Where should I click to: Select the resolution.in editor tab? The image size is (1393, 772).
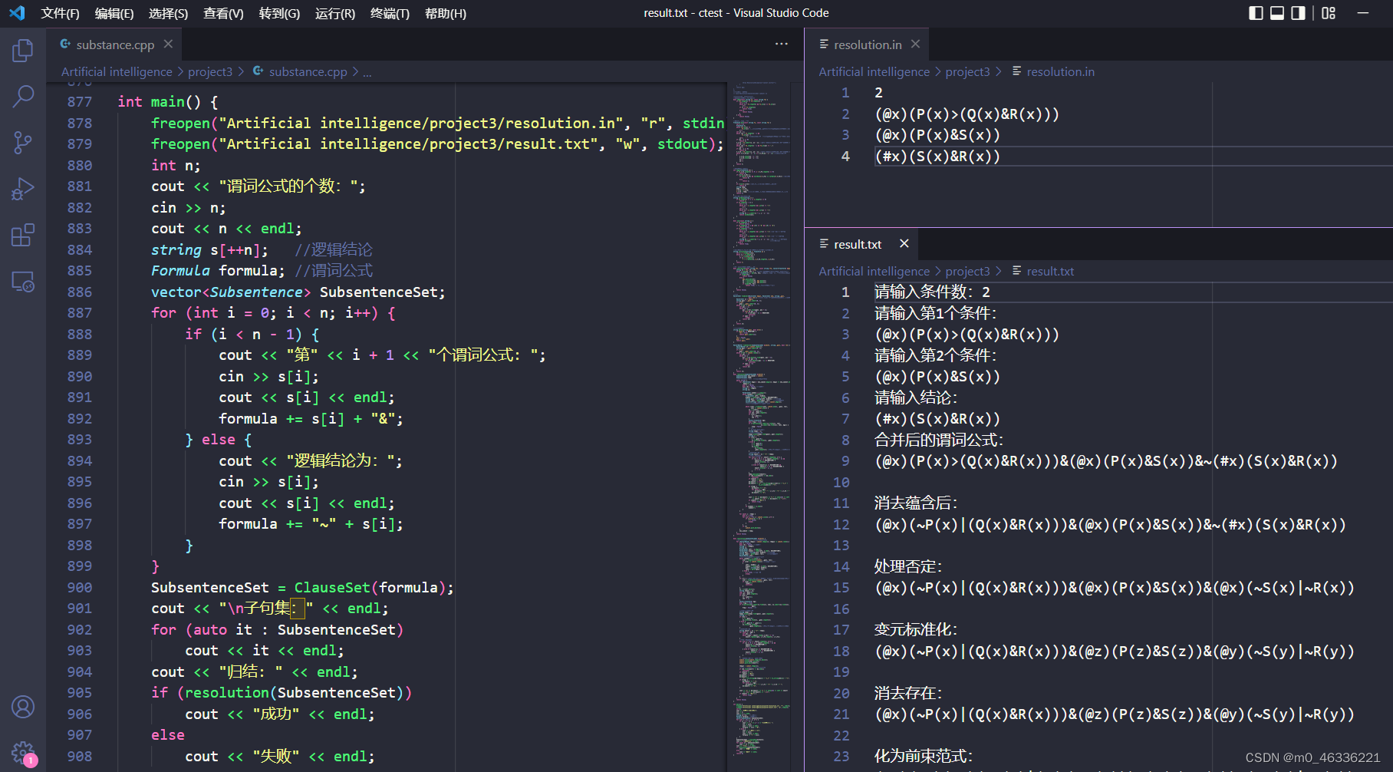(x=868, y=45)
